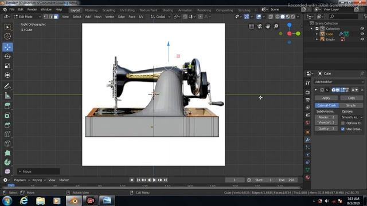Select the Catmull-Clark subdivision type
The width and height of the screenshot is (367, 206).
tap(326, 105)
